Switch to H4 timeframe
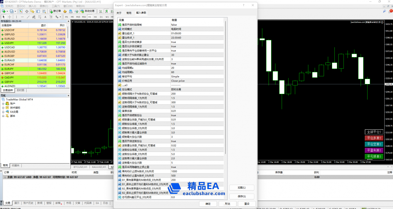393x209 pixels. [x=95, y=17]
